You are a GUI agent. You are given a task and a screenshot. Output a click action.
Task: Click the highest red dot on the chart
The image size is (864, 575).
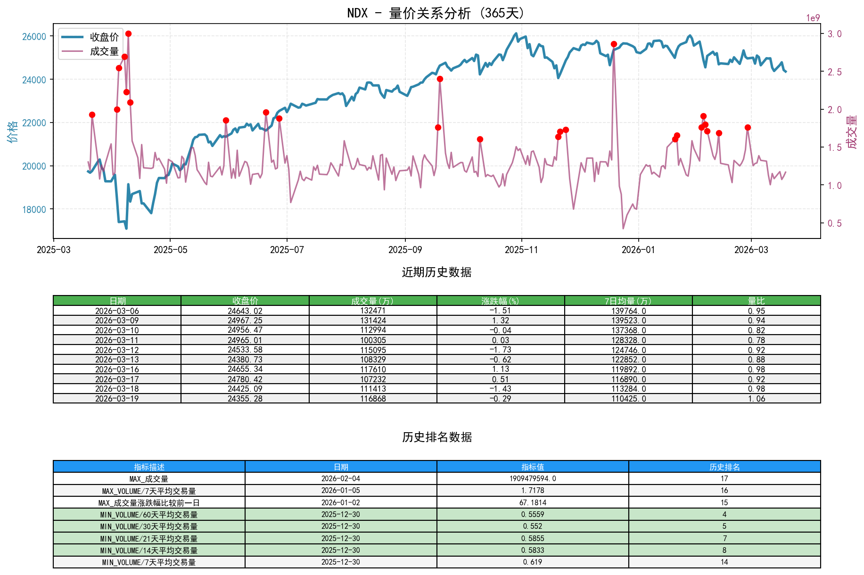[128, 33]
